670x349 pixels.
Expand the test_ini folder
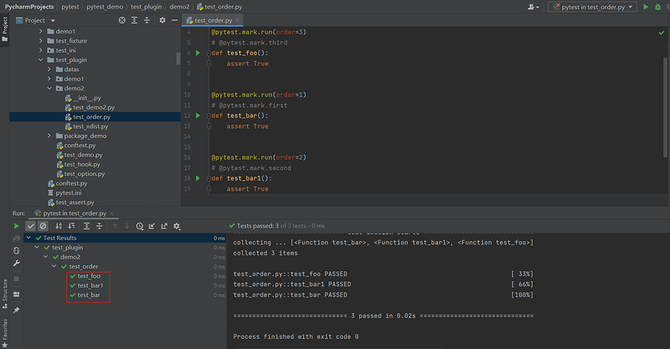(x=40, y=50)
